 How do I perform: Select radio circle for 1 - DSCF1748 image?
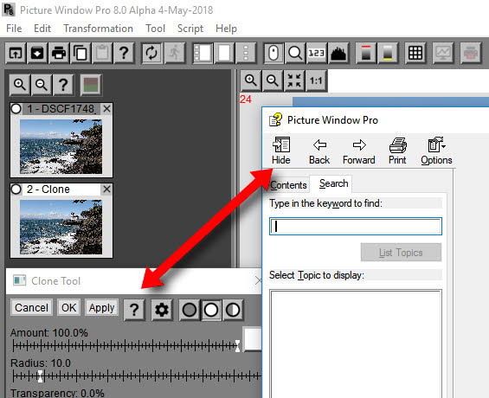pyautogui.click(x=16, y=109)
